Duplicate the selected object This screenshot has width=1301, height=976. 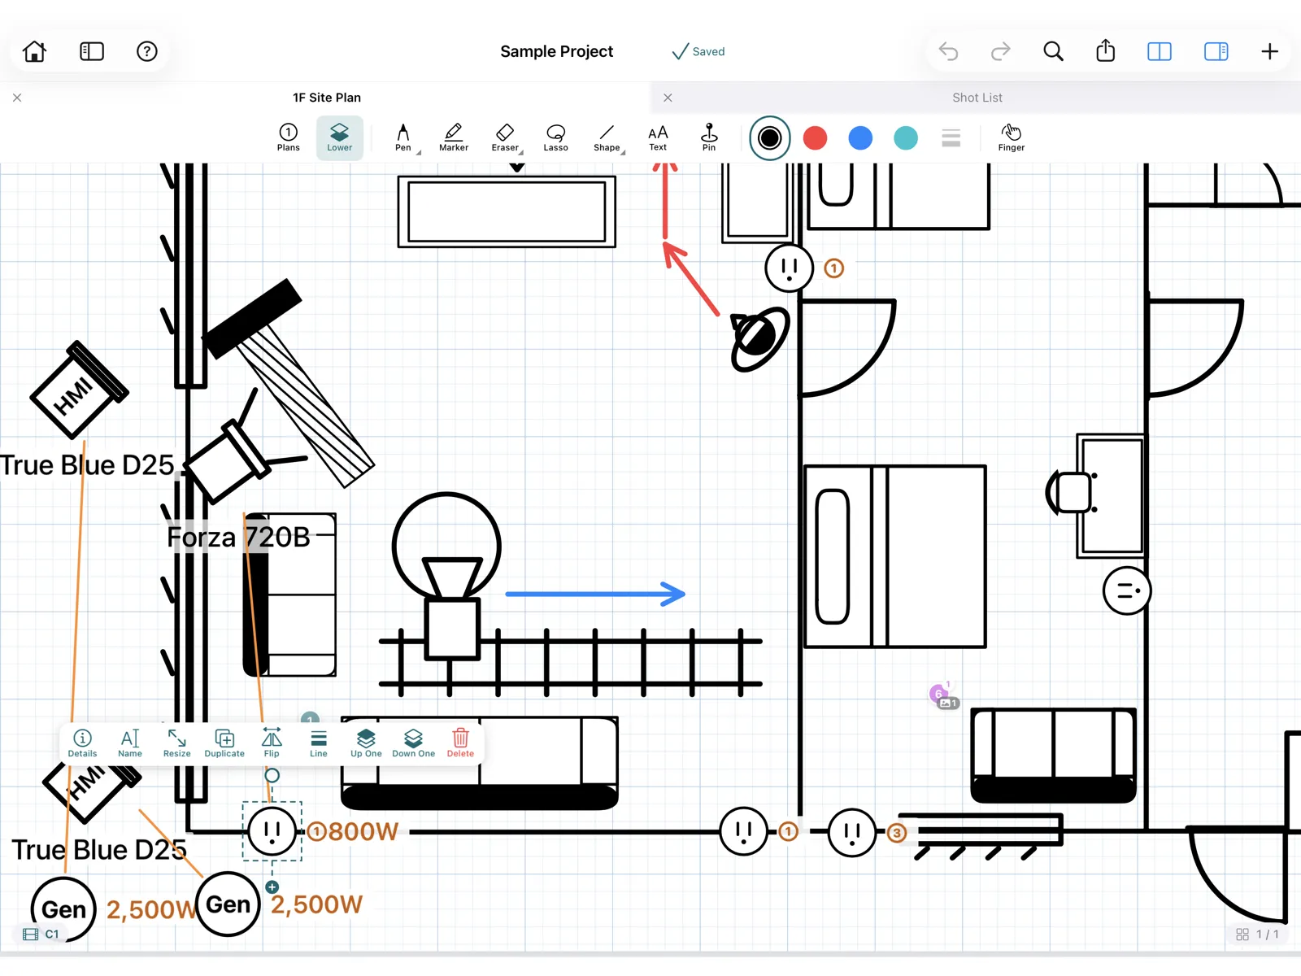224,743
